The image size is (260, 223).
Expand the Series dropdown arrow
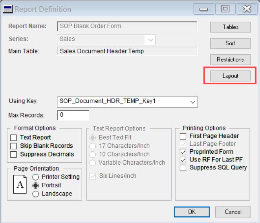150,39
